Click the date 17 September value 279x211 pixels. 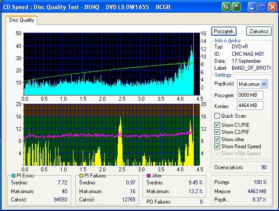[x=246, y=61]
